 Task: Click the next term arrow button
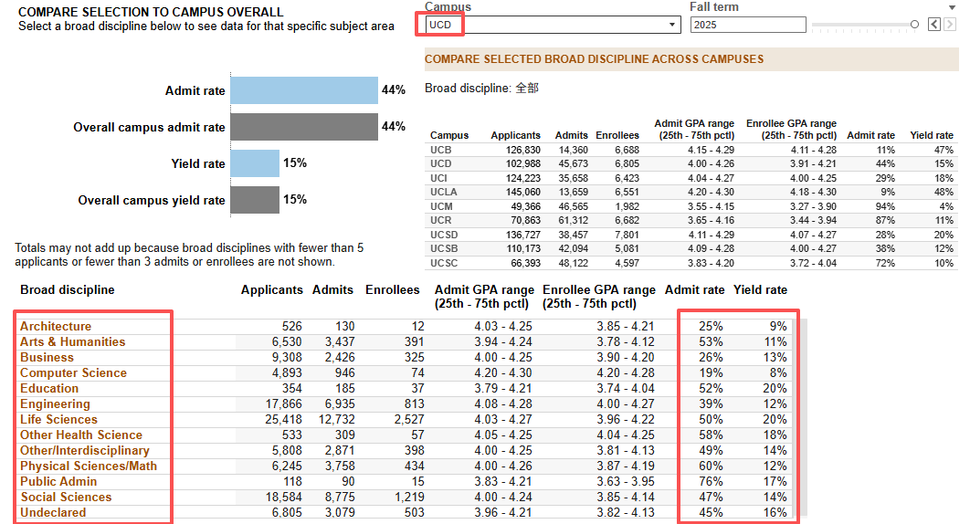point(950,25)
